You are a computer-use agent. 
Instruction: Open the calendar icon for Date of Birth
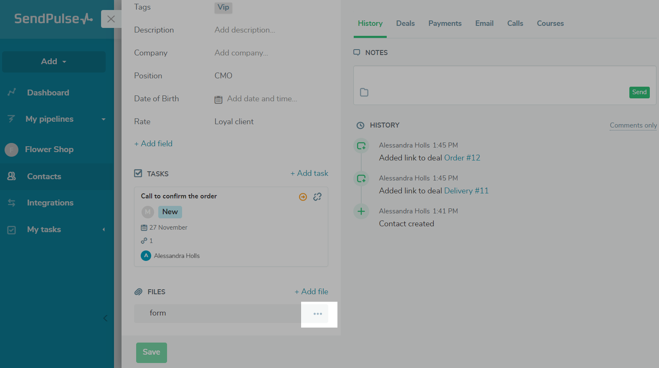(218, 100)
